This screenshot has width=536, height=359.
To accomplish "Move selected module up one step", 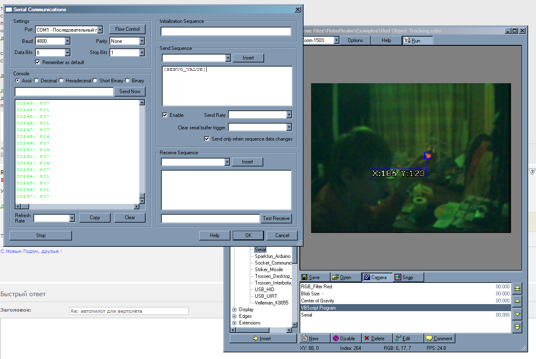I will click(517, 301).
